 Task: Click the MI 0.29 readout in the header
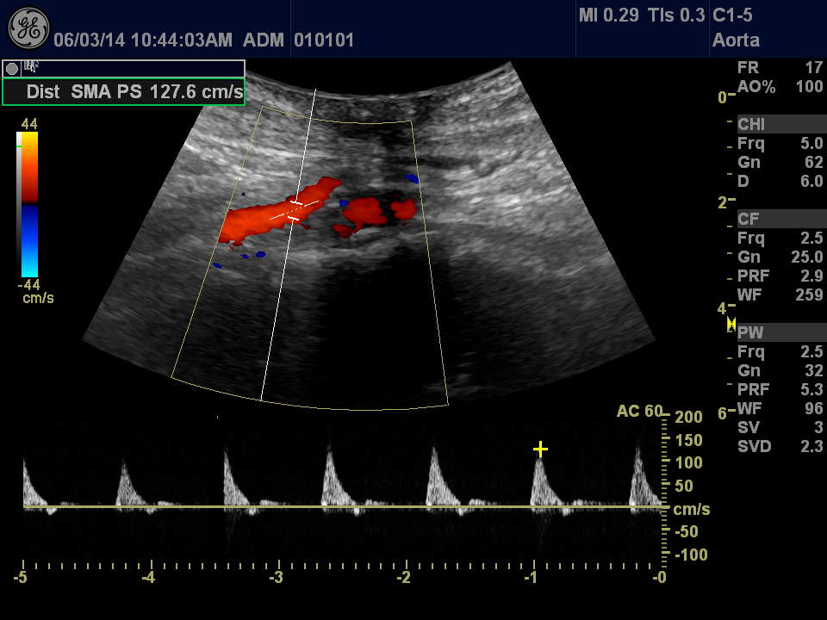coord(608,15)
